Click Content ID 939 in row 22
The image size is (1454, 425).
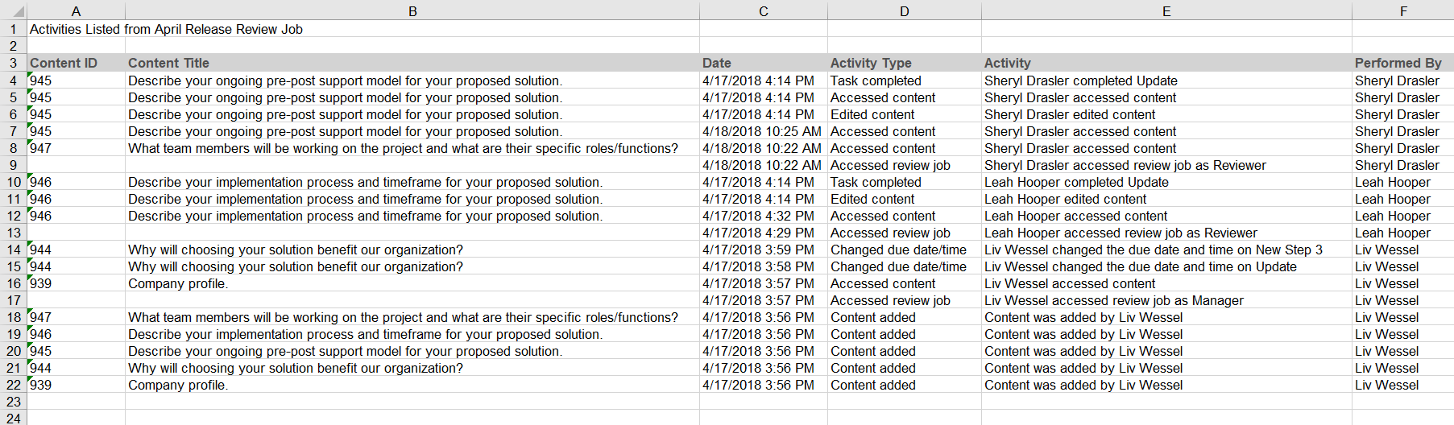(x=76, y=385)
